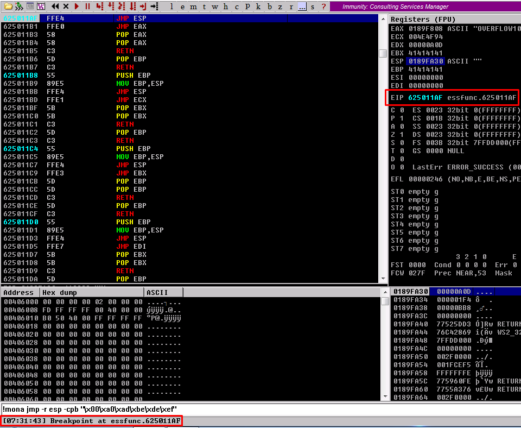Click the mona command input field

tap(260, 409)
